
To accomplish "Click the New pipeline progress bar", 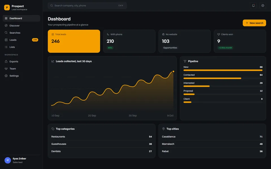I will coord(223,70).
